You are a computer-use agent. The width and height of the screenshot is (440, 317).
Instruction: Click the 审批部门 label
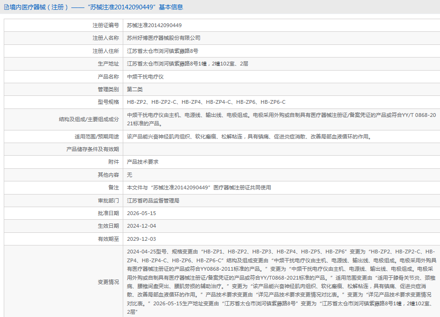pos(108,201)
